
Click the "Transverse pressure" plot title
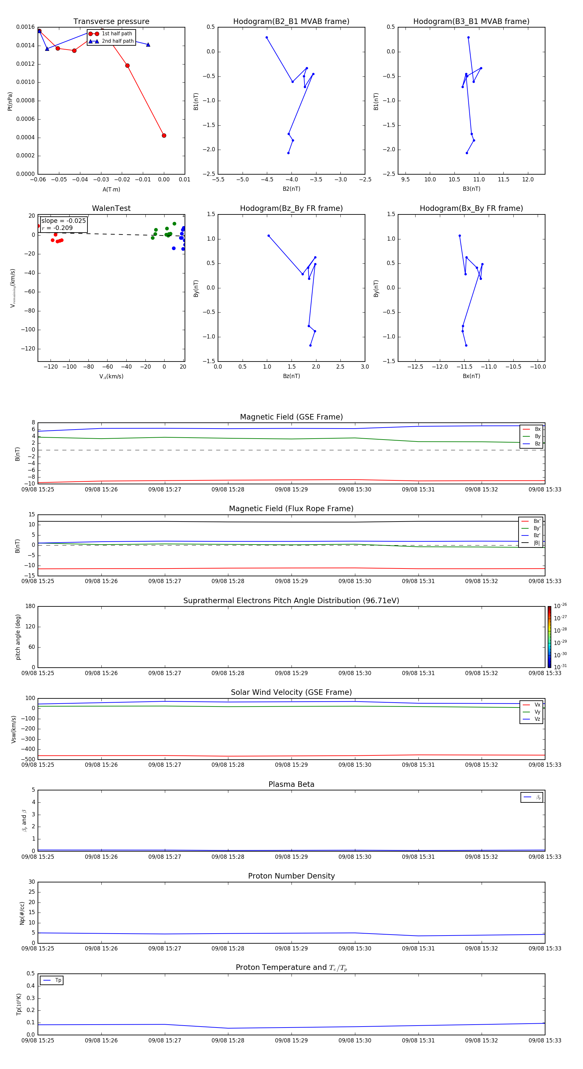111,22
